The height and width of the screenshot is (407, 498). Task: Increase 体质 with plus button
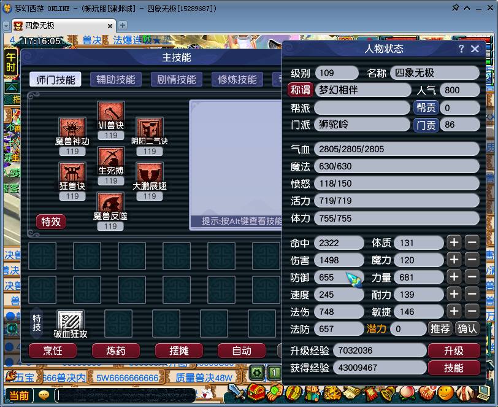(x=454, y=242)
